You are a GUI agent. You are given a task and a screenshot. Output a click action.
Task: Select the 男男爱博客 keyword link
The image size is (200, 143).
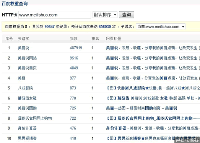pyautogui.click(x=27, y=138)
